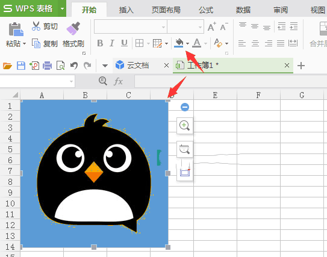Click the draw border grid icon
This screenshot has height=257, width=327.
[x=157, y=43]
